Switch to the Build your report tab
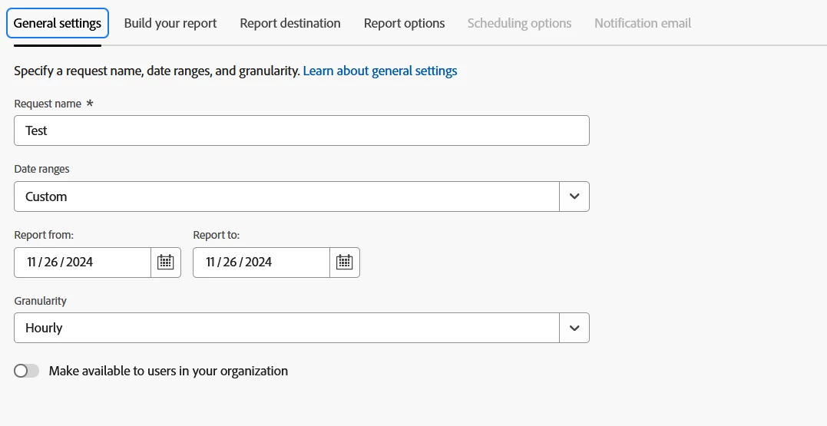827x426 pixels. (x=170, y=23)
